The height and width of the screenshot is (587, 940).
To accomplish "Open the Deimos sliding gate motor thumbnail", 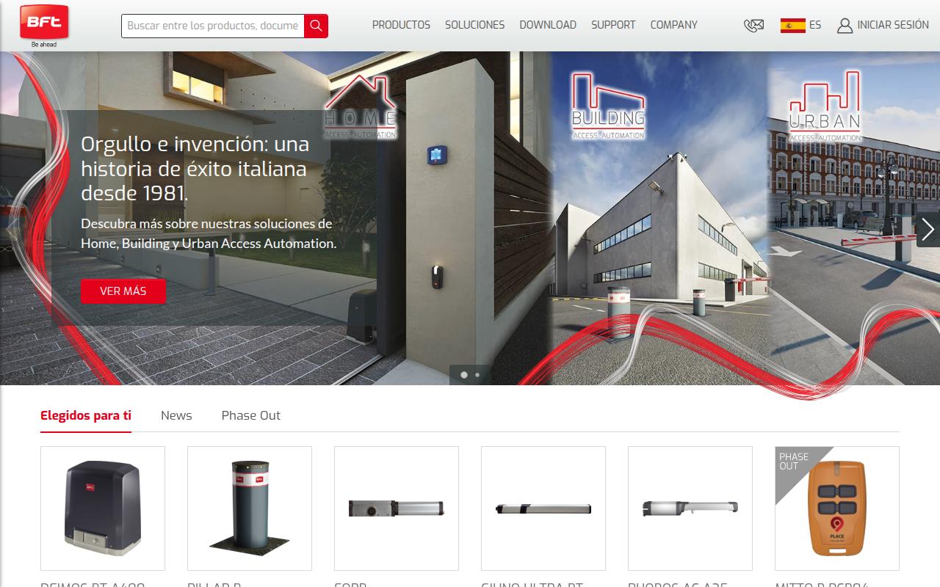I will point(103,508).
